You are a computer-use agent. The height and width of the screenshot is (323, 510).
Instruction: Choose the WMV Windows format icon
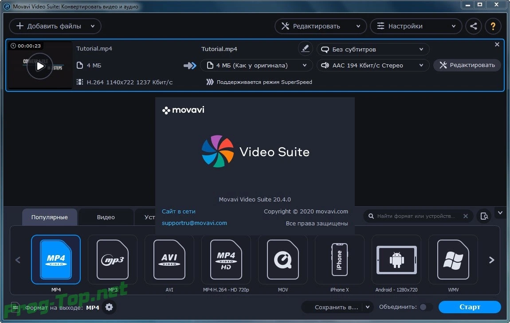(453, 259)
